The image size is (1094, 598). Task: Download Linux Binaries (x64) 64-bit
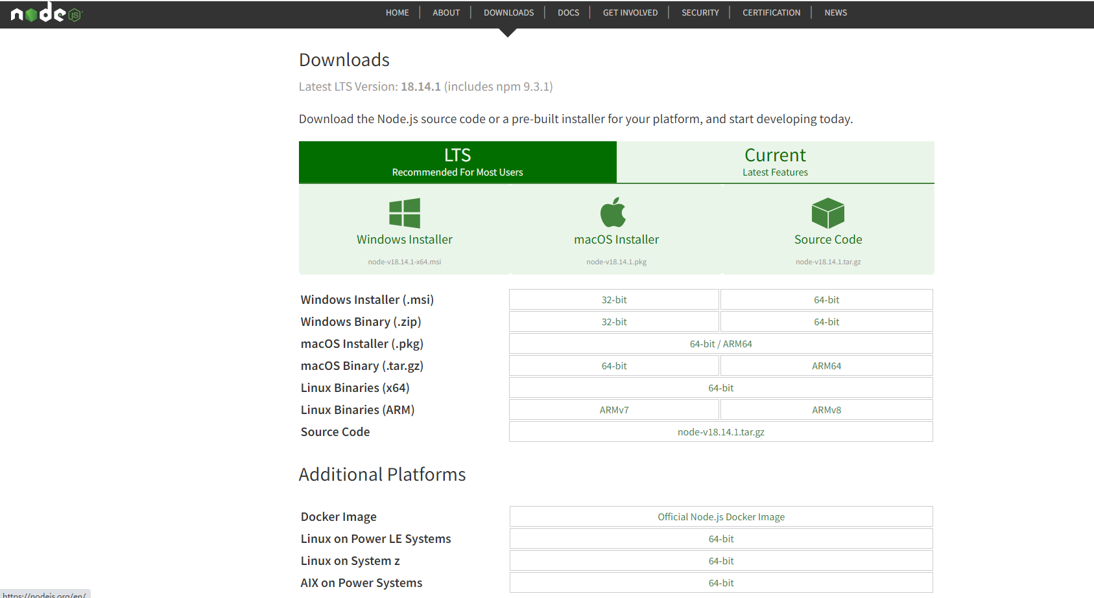click(721, 388)
